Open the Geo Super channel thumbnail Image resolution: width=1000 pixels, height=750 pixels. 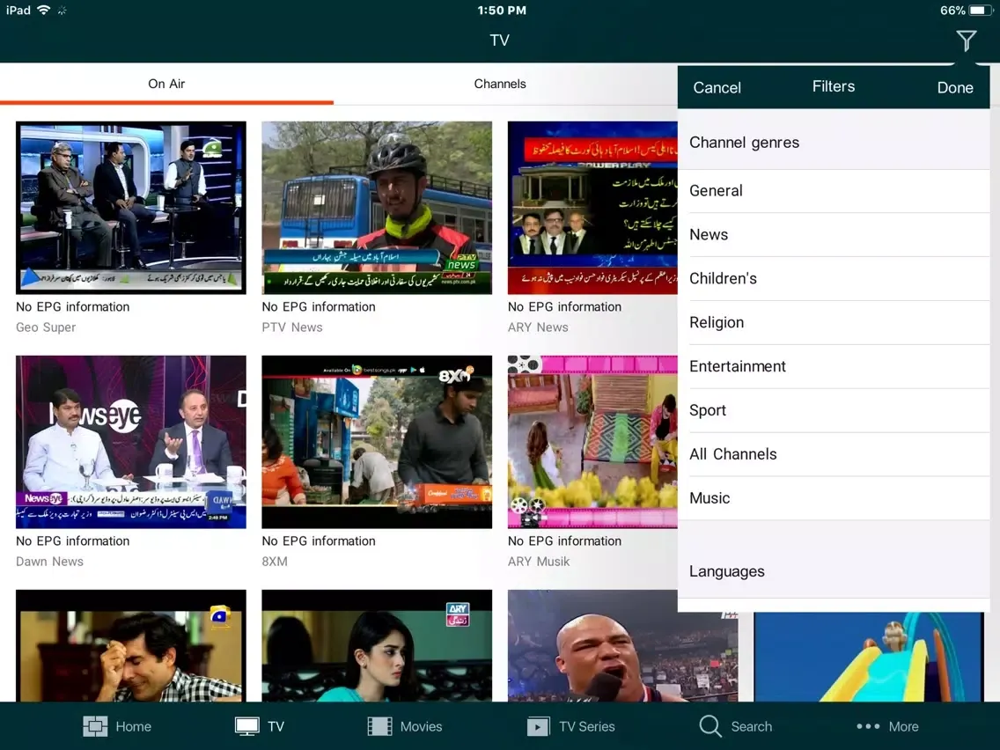[131, 208]
